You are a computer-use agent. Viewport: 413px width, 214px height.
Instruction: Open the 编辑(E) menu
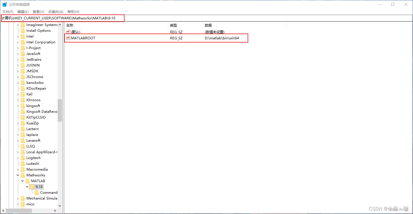pyautogui.click(x=23, y=12)
